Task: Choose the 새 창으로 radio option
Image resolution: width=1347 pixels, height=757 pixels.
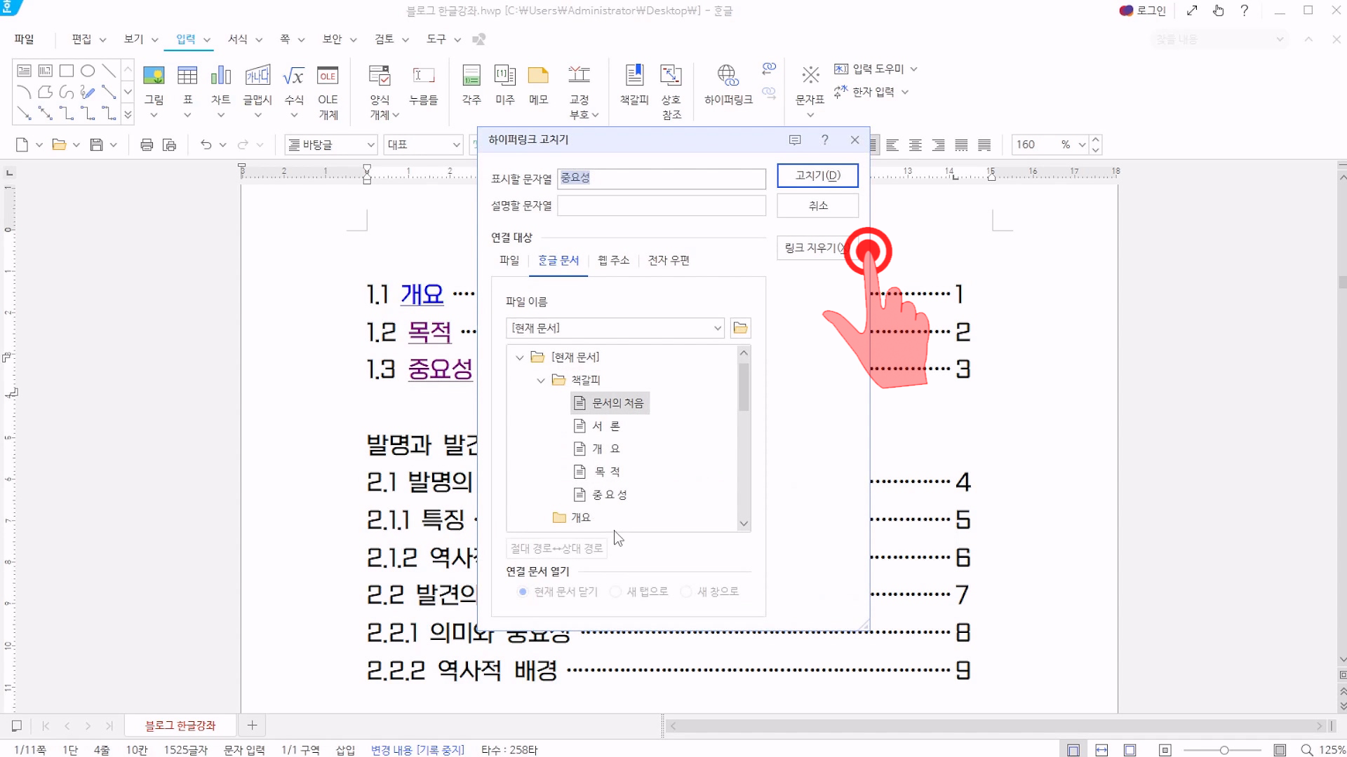Action: [x=686, y=592]
